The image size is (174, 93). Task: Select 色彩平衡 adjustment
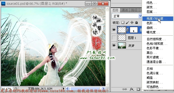(158, 48)
